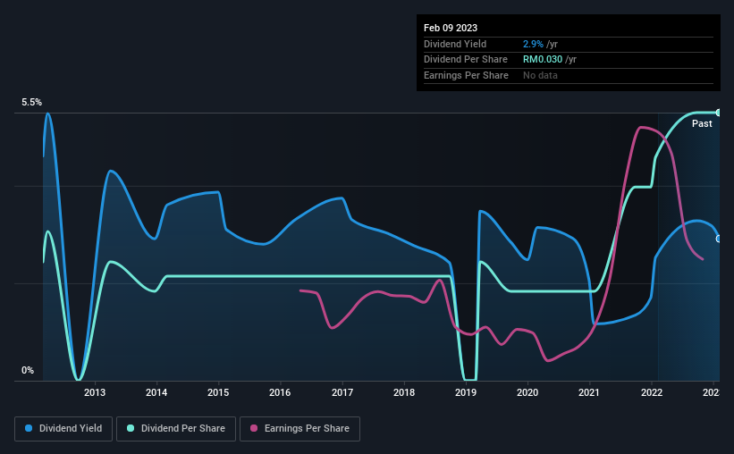Click the teal Dividend Per Share legend dot
This screenshot has height=454, width=734.
(x=131, y=428)
